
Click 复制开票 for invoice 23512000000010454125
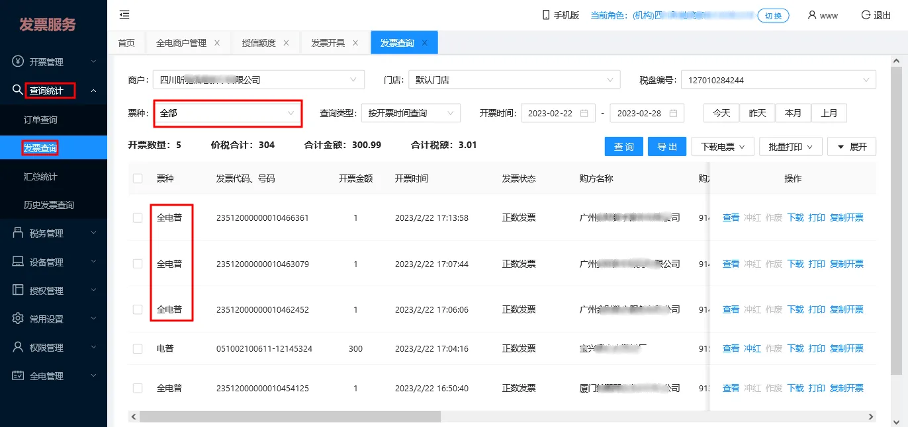pos(846,388)
